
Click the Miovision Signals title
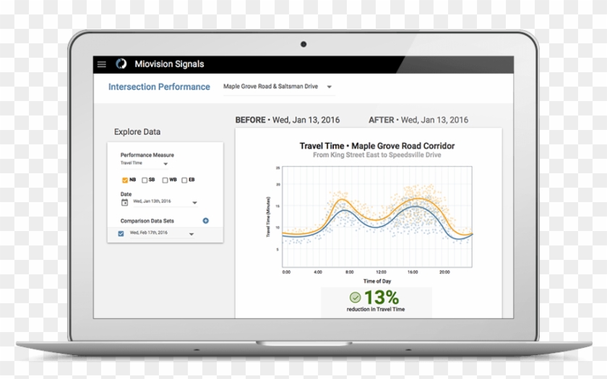[169, 64]
